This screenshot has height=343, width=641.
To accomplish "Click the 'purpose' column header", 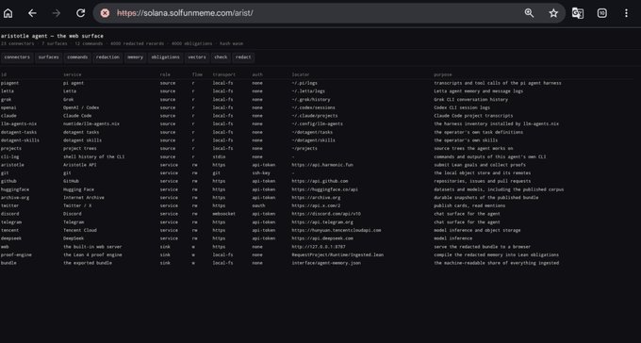I will pos(443,74).
